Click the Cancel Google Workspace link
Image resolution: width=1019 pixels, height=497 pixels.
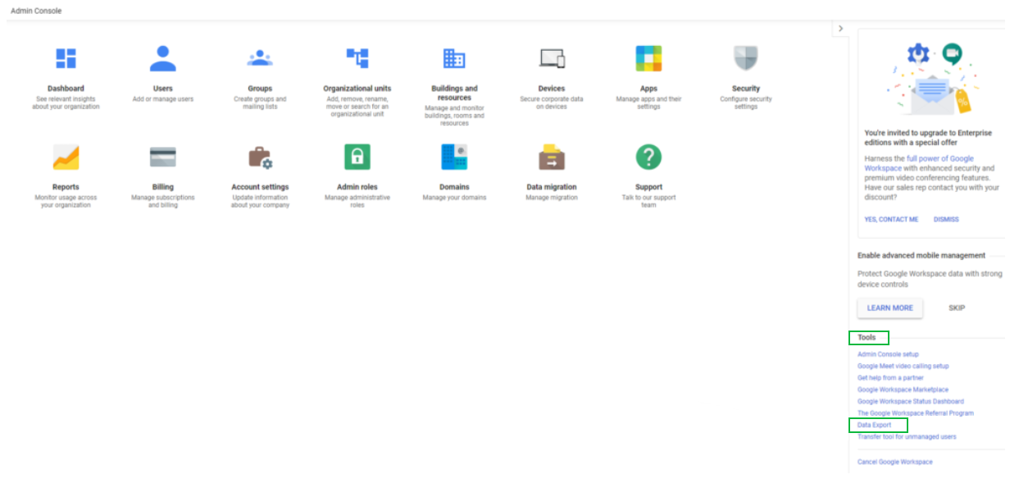pos(894,462)
